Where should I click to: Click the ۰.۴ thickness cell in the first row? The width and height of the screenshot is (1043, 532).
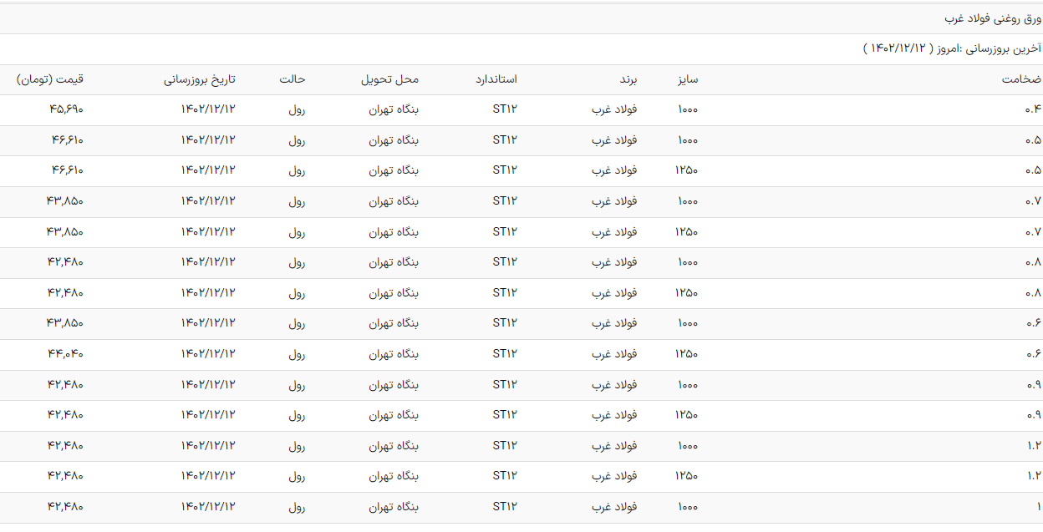(x=1033, y=109)
